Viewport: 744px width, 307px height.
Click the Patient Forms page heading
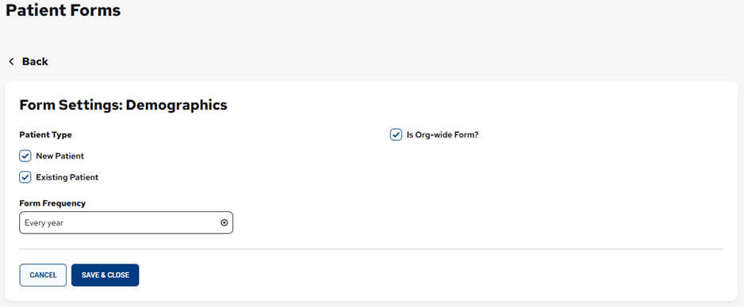point(63,9)
